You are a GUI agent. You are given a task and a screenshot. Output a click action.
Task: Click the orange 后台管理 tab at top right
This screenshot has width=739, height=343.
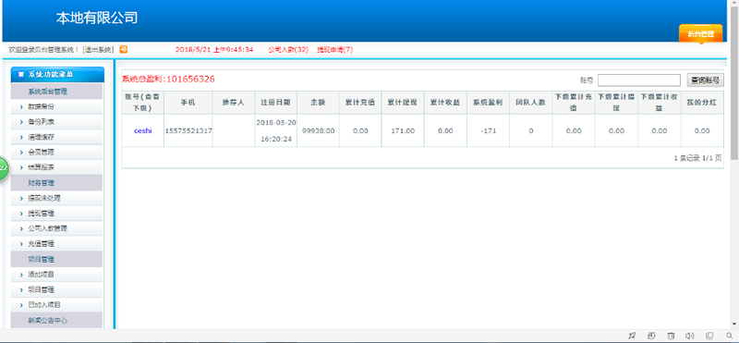700,34
